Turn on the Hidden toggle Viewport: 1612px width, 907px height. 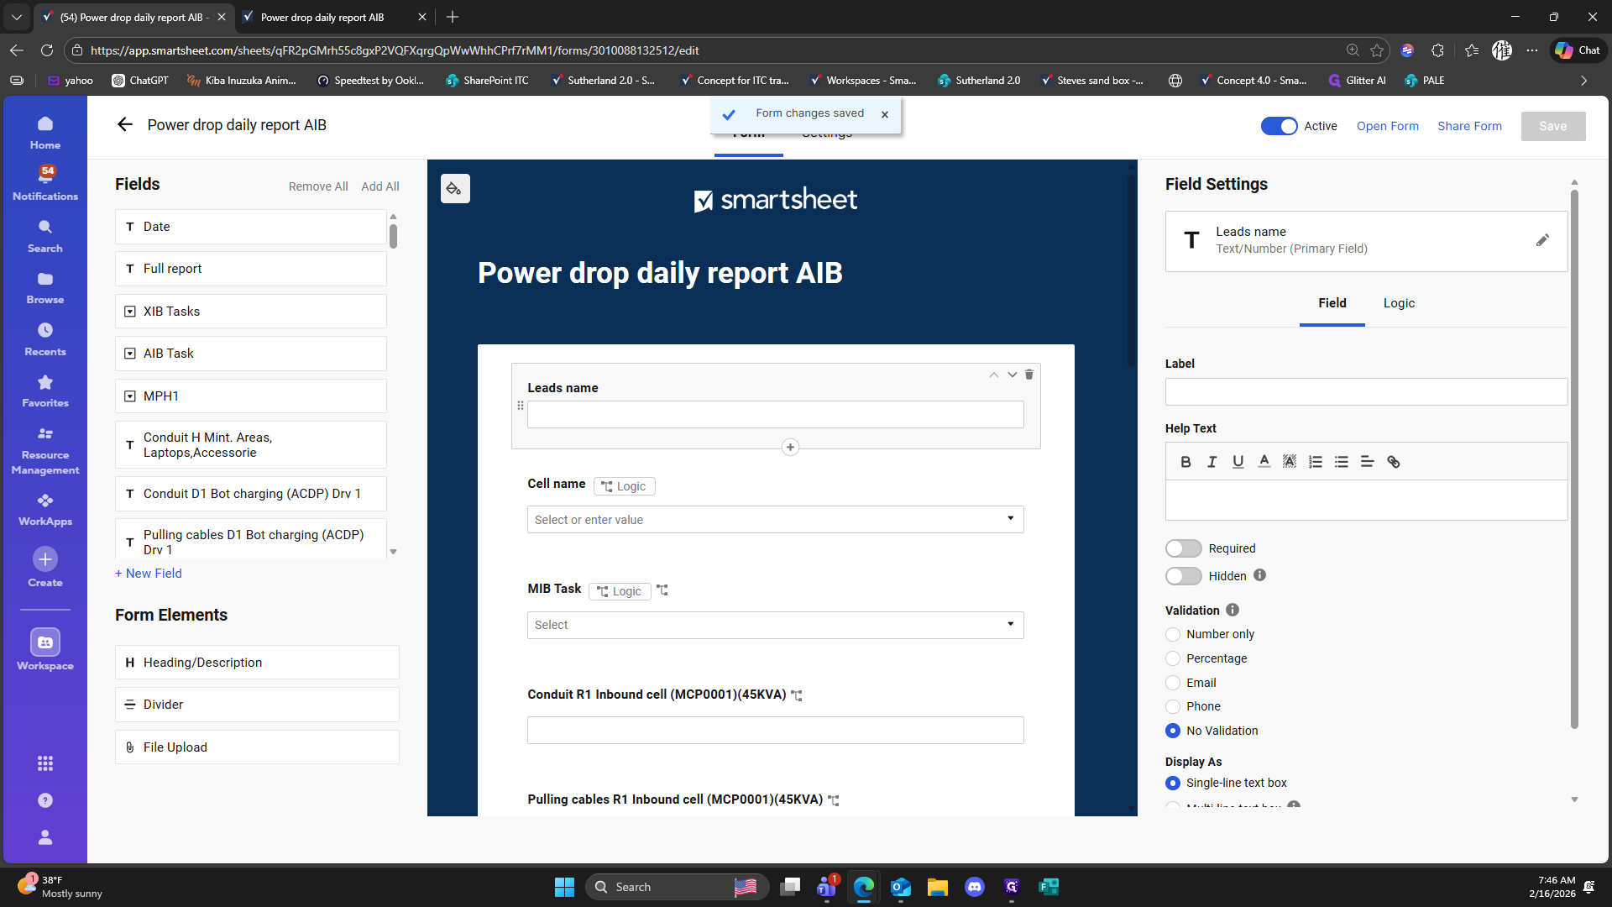tap(1184, 576)
